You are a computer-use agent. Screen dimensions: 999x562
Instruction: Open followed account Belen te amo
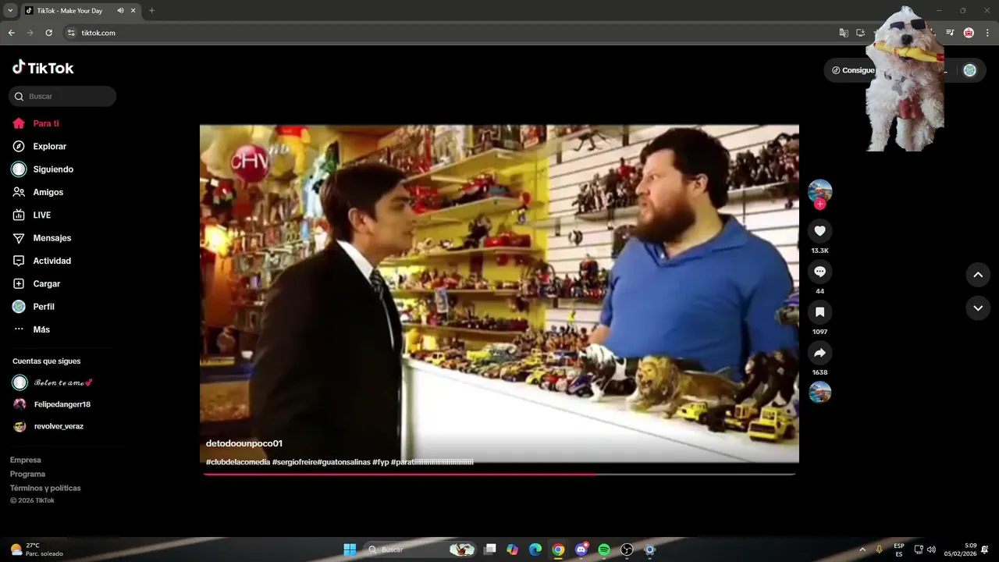53,382
